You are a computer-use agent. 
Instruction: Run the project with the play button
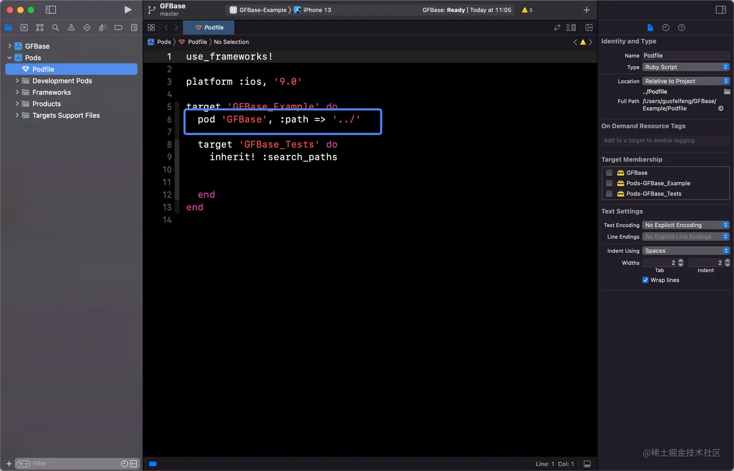[x=128, y=10]
